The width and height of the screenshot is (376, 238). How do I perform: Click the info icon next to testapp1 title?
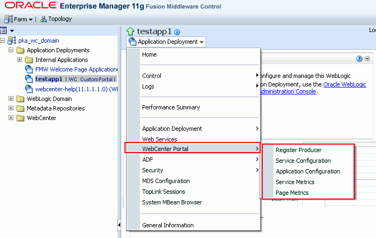[177, 32]
